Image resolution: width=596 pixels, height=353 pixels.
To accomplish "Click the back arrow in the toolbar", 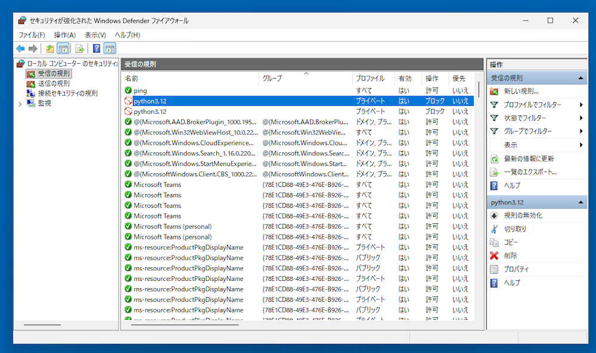I will 20,49.
